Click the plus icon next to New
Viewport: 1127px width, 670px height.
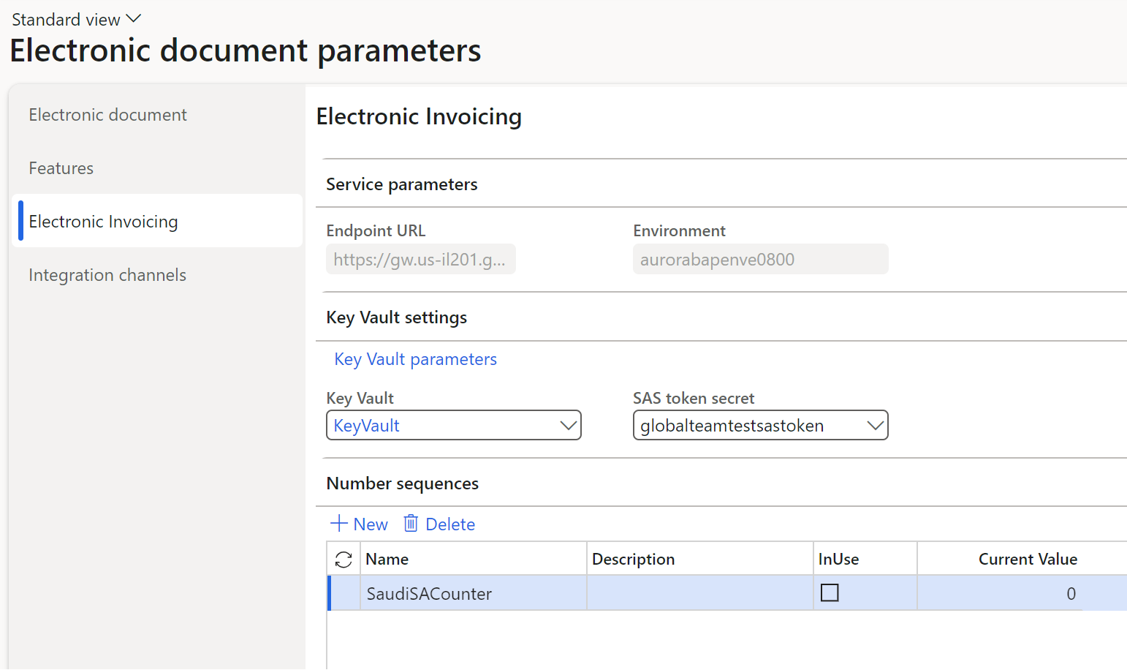338,523
